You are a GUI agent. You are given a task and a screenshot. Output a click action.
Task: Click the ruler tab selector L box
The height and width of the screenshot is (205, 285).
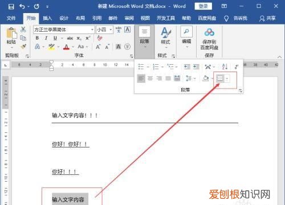pyautogui.click(x=6, y=65)
